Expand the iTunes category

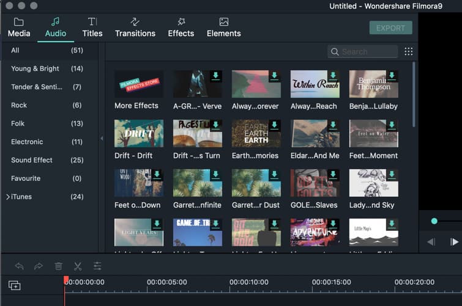(8, 197)
